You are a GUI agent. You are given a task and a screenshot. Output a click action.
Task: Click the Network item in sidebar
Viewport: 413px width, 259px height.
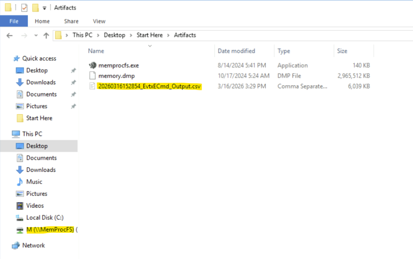tap(33, 245)
